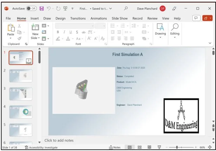
Task: Increase list indent level icon
Action: click(119, 32)
